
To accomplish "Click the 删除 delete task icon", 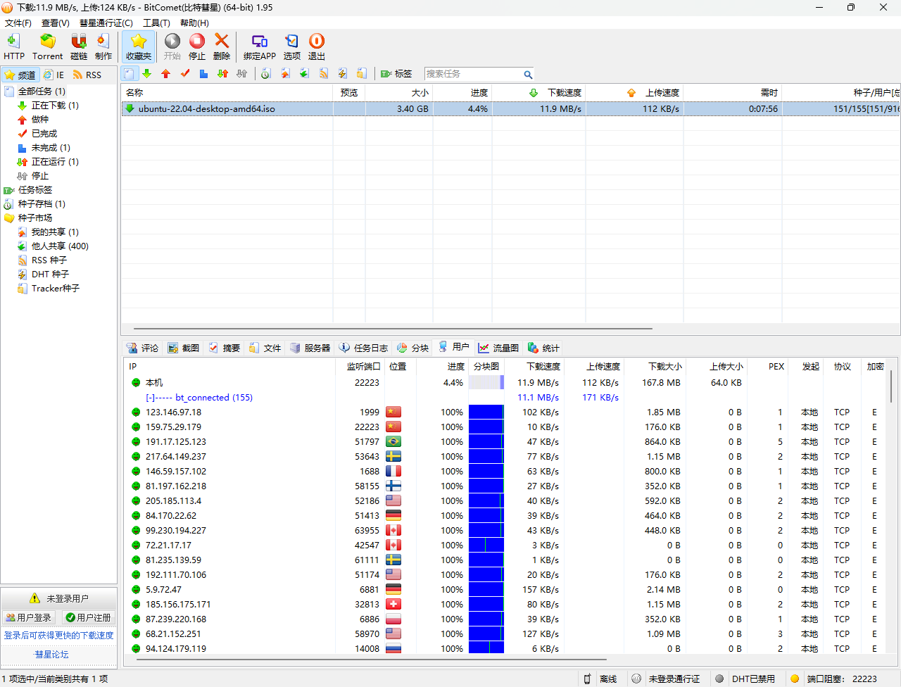I will (222, 46).
